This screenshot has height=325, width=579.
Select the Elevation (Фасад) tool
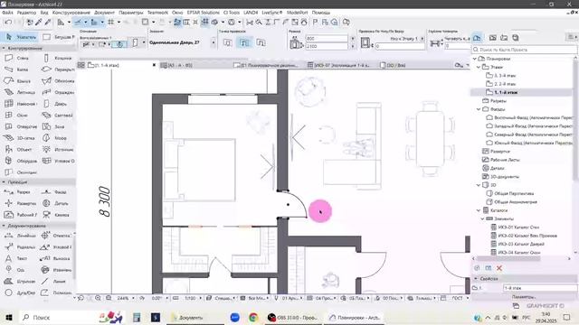click(x=55, y=192)
